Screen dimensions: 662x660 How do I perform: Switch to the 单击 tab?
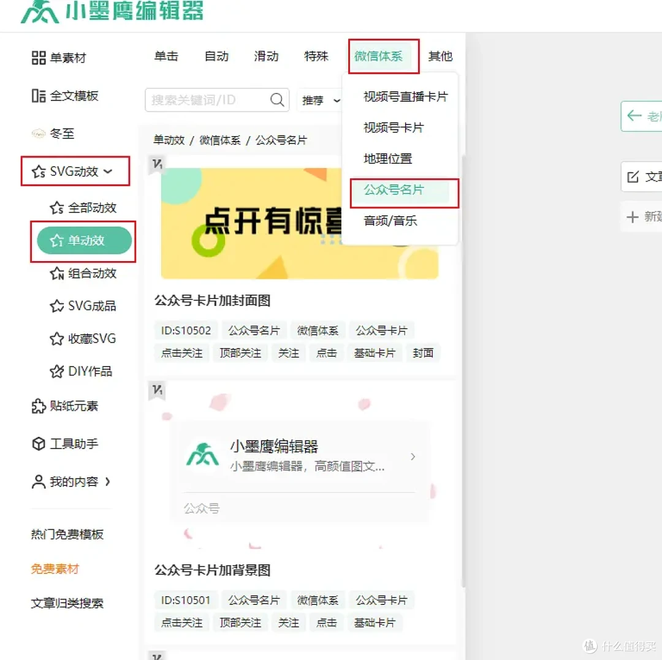pos(166,56)
